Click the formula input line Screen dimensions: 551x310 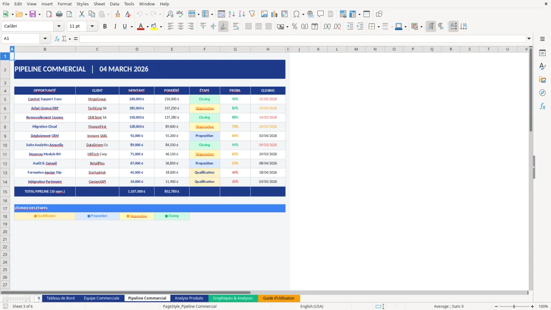(x=302, y=39)
